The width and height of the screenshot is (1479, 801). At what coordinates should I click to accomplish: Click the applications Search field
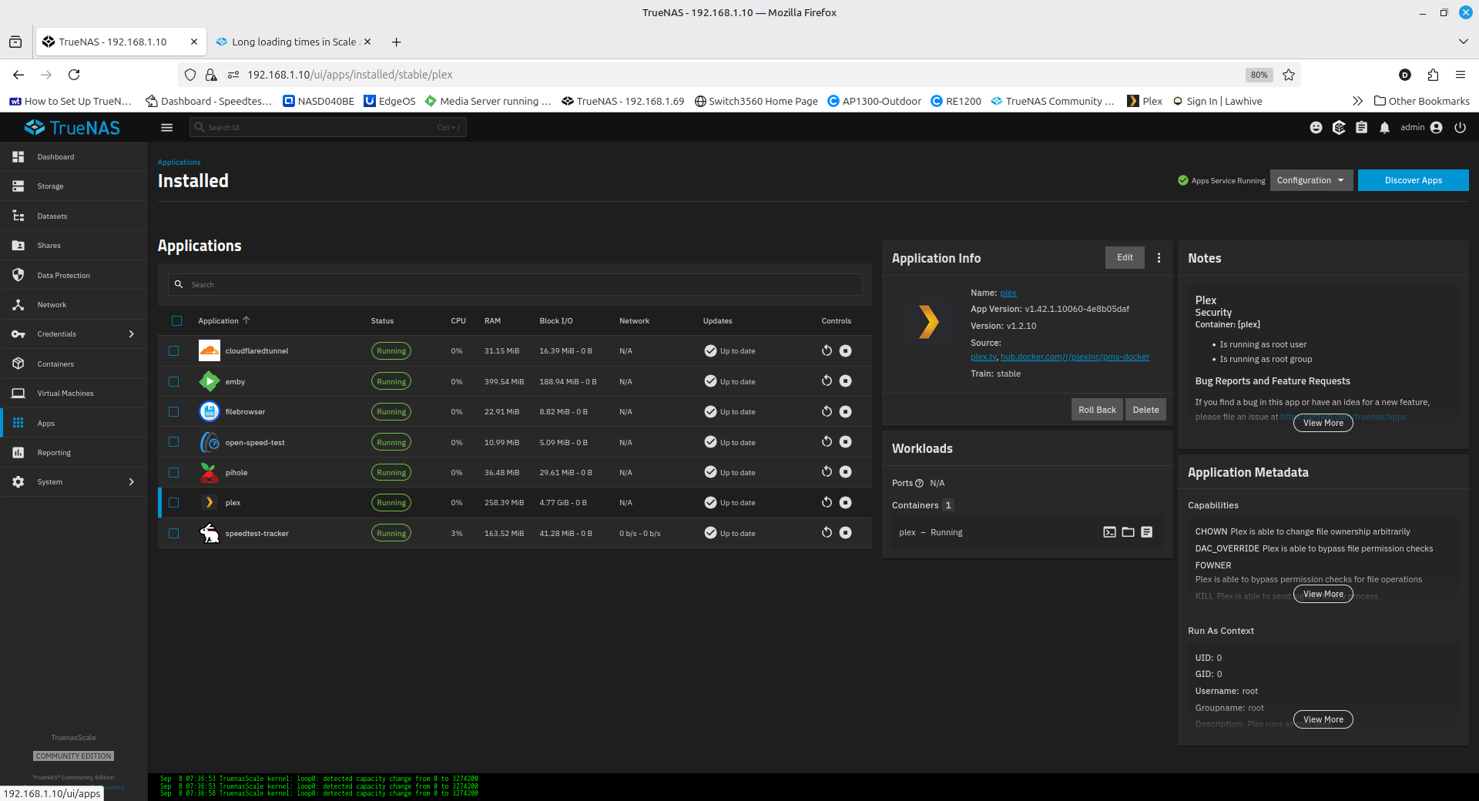[x=516, y=284]
